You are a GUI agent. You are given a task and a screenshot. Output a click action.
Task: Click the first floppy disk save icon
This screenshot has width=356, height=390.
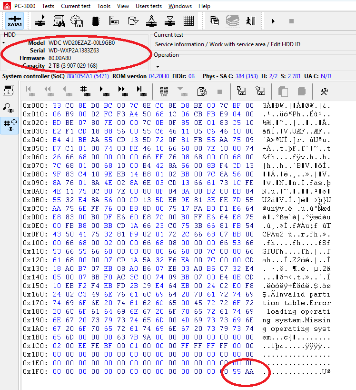tap(241, 91)
